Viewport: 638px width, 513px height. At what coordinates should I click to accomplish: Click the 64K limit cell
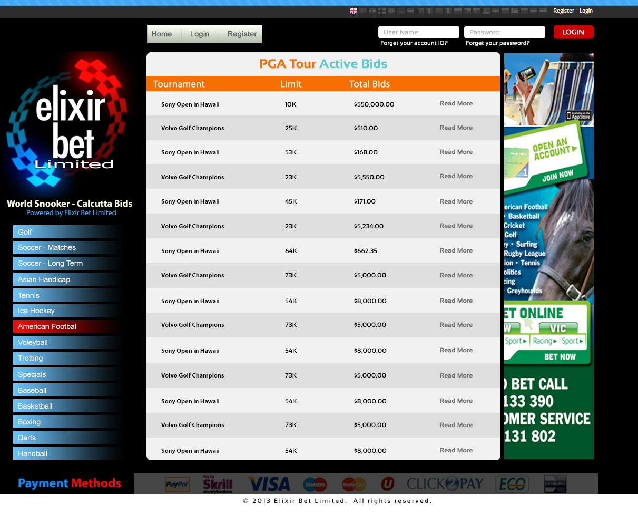point(291,251)
